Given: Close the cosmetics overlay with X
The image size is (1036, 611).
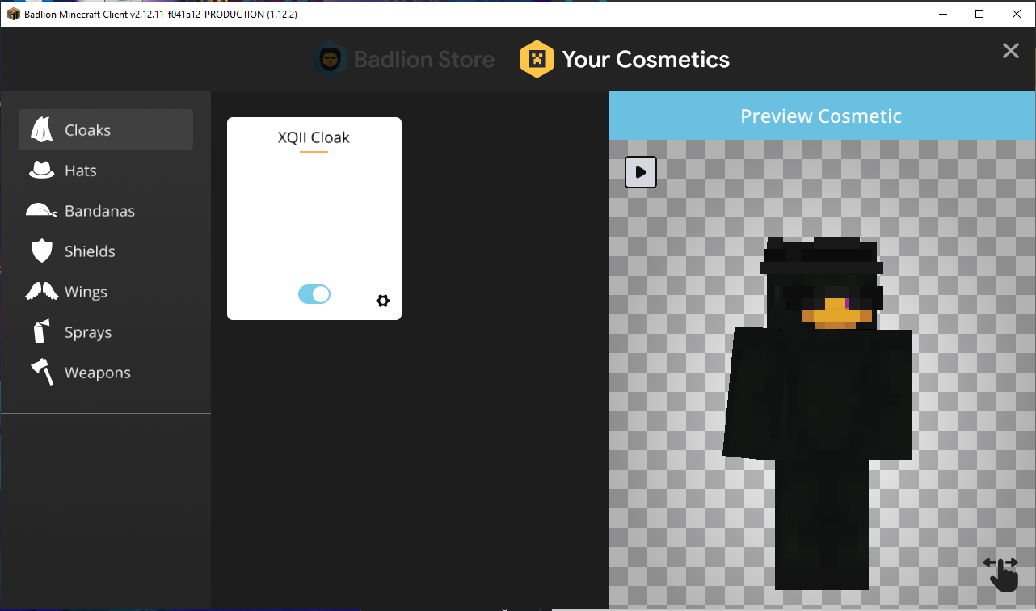Looking at the screenshot, I should [x=1011, y=51].
